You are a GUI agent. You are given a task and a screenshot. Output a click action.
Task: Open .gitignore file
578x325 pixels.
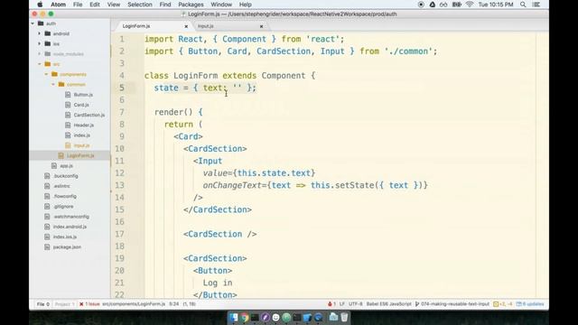point(63,207)
